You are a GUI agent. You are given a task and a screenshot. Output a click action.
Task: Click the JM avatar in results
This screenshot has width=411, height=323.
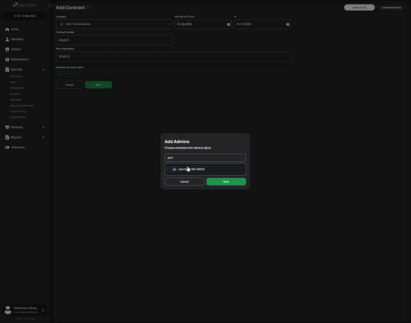click(174, 169)
